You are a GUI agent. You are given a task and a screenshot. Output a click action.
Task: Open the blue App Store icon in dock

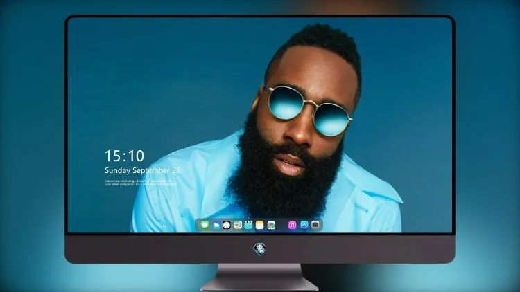pyautogui.click(x=304, y=225)
